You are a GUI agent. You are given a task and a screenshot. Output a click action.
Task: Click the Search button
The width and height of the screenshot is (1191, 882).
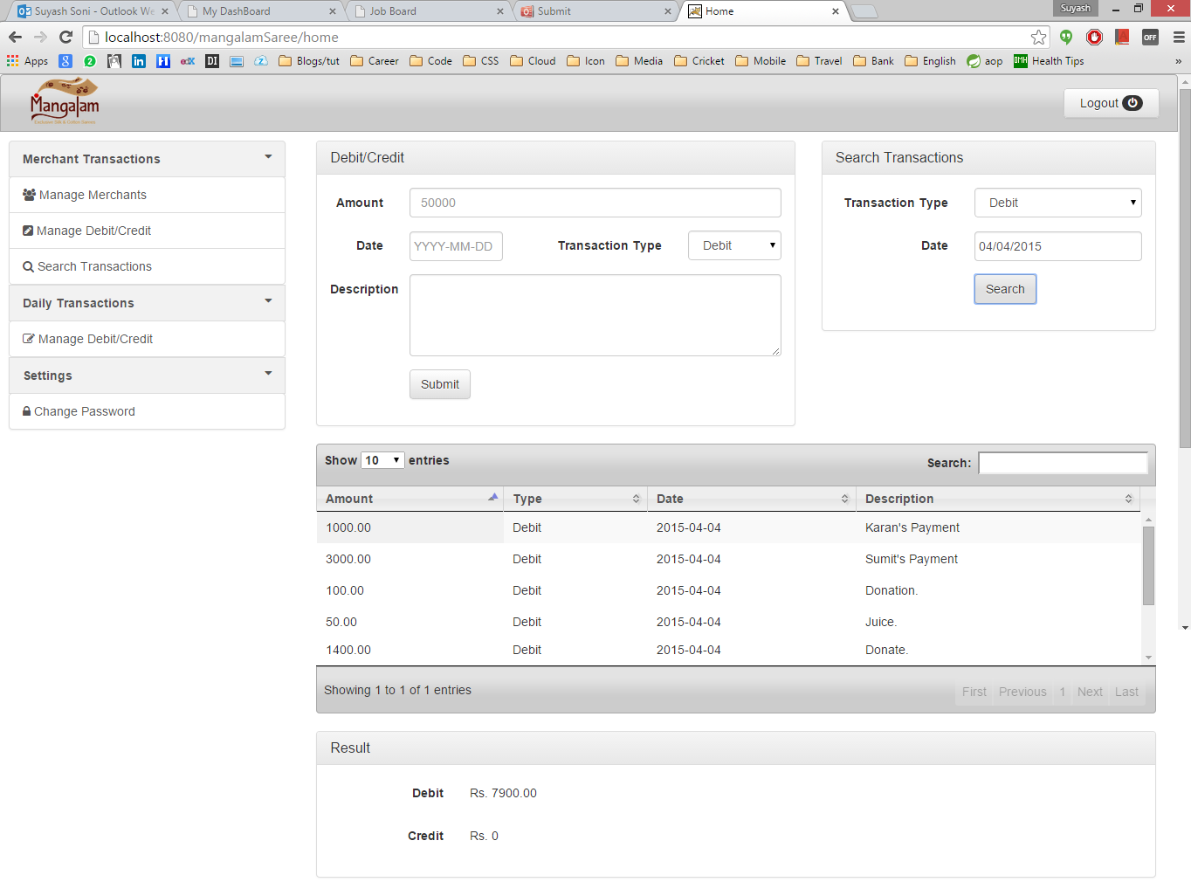click(1005, 289)
